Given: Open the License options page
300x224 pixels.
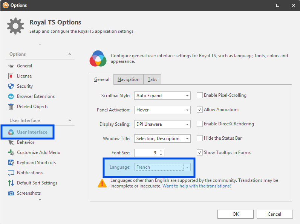Looking at the screenshot, I should click(x=24, y=76).
